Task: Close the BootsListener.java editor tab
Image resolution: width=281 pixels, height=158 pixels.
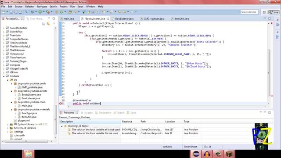Action: click(x=108, y=18)
